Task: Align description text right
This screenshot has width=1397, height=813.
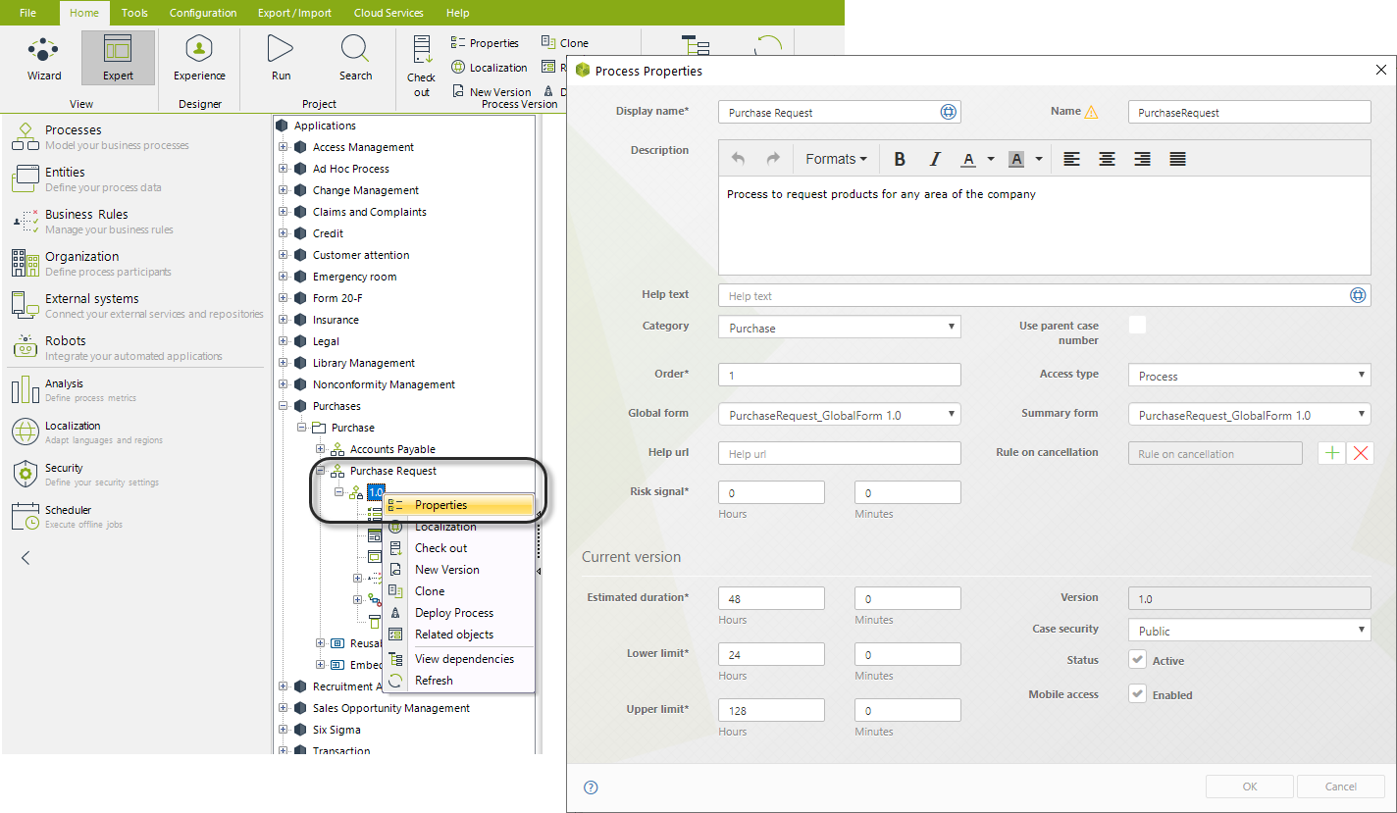Action: pyautogui.click(x=1142, y=159)
